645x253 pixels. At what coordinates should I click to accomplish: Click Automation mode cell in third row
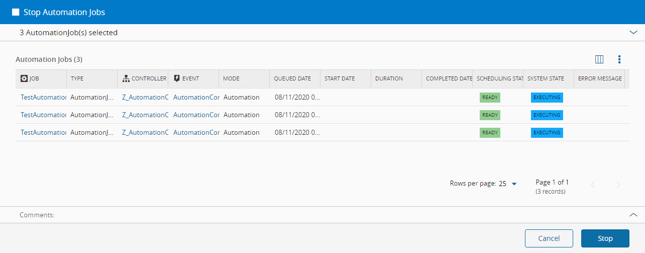(x=242, y=132)
